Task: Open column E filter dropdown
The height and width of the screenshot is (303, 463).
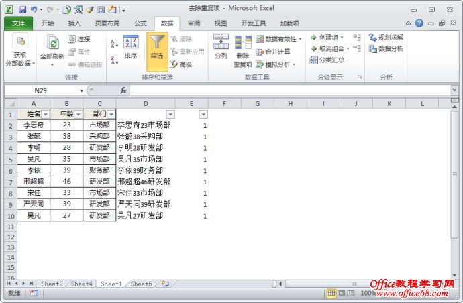Action: 203,114
